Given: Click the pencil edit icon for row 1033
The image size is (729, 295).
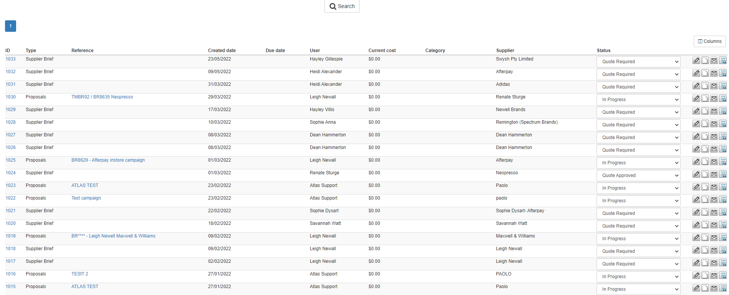Looking at the screenshot, I should point(696,60).
